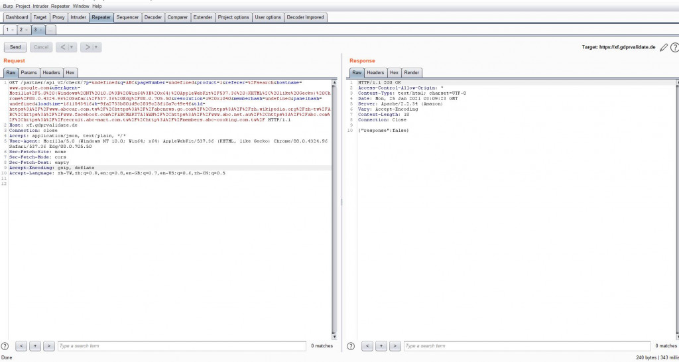The height and width of the screenshot is (362, 679).
Task: Switch request view to Hex
Action: point(70,73)
